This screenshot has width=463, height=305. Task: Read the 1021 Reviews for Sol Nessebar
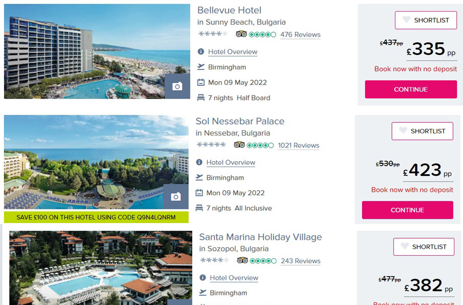click(299, 145)
